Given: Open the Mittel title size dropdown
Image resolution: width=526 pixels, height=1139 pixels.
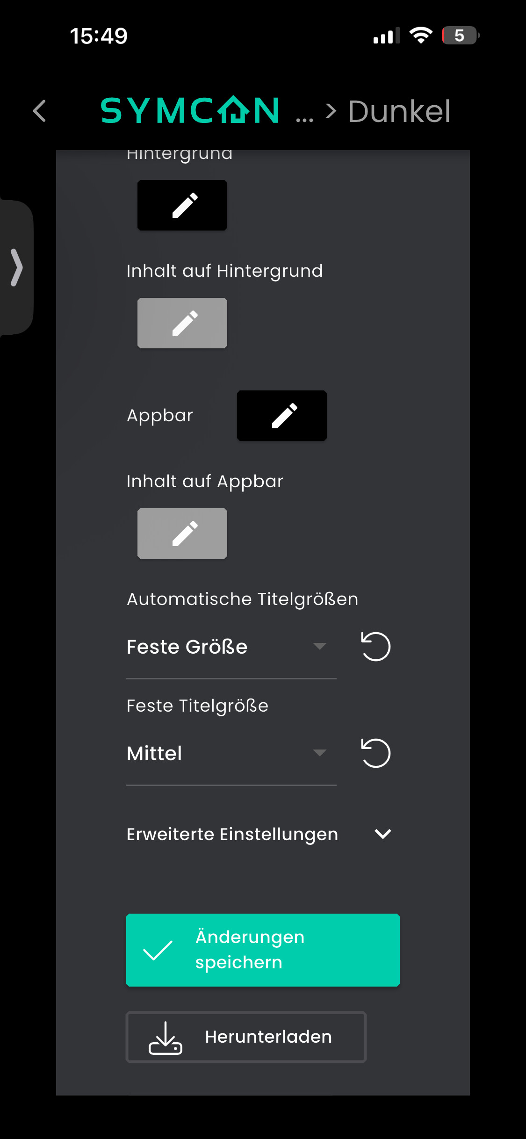Looking at the screenshot, I should pyautogui.click(x=231, y=754).
